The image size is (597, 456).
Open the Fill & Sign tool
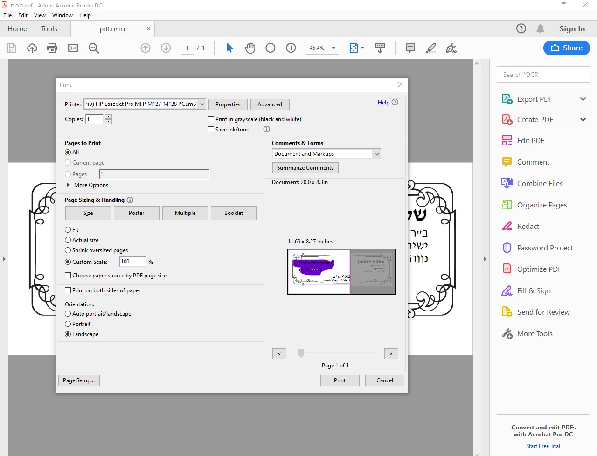(x=534, y=290)
